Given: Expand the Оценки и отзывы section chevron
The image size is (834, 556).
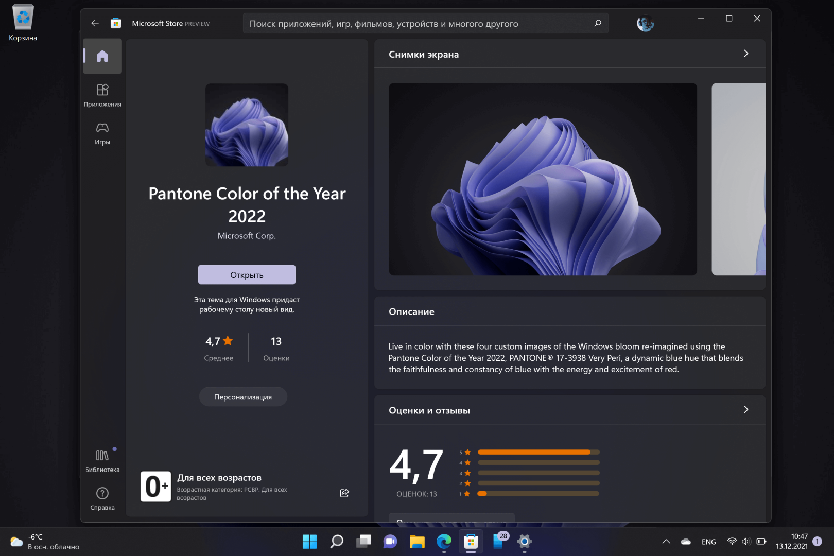Looking at the screenshot, I should pyautogui.click(x=746, y=410).
